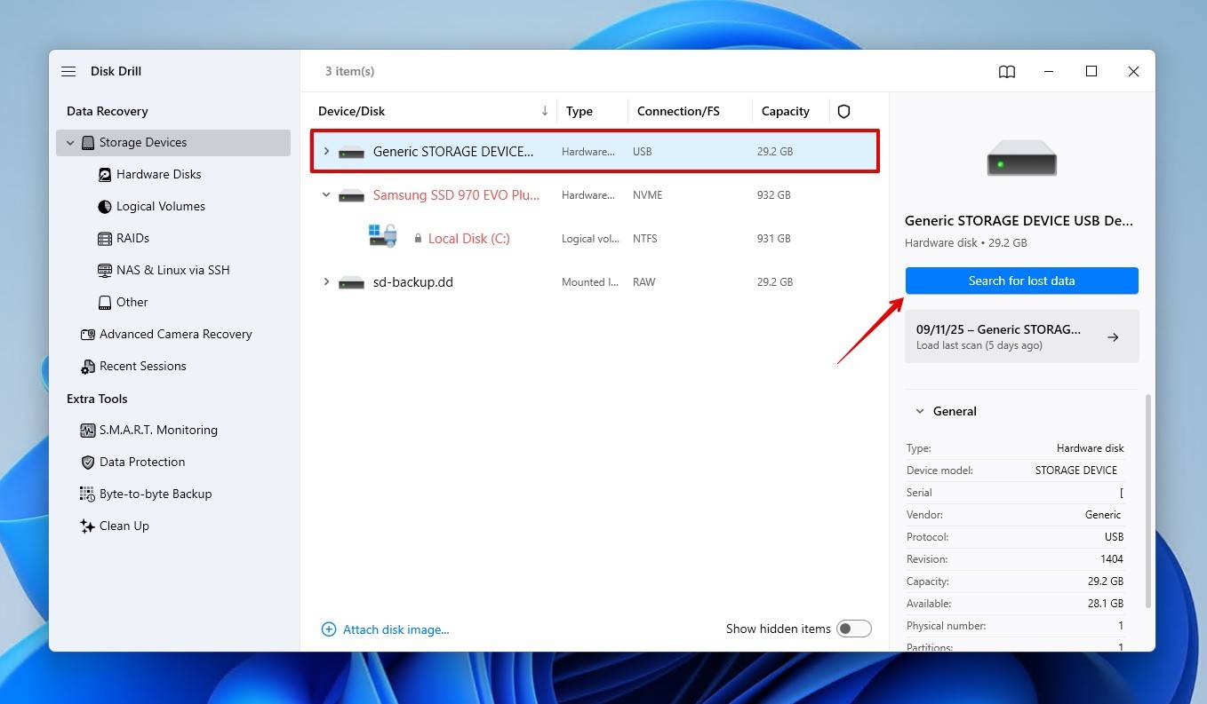Image resolution: width=1207 pixels, height=704 pixels.
Task: Open the hamburger menu next to Disk Drill
Action: pyautogui.click(x=68, y=71)
